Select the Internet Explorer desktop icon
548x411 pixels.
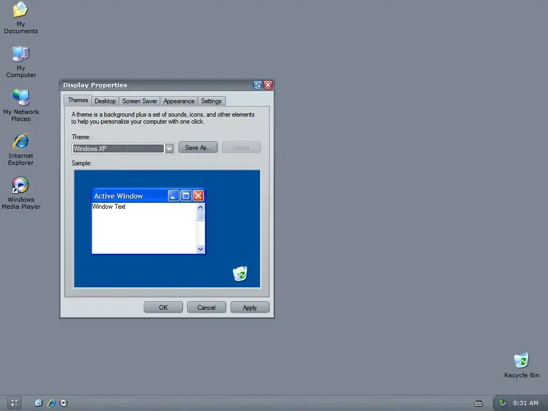click(21, 149)
